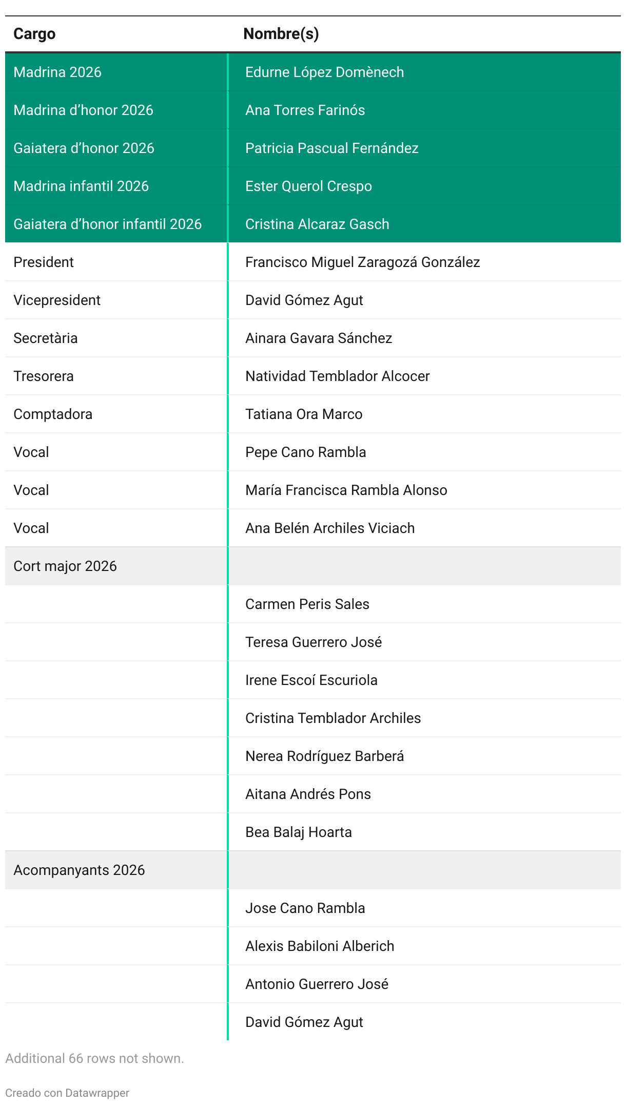The image size is (626, 1105).
Task: Select the Acompanyants 2026 section row
Action: click(313, 870)
